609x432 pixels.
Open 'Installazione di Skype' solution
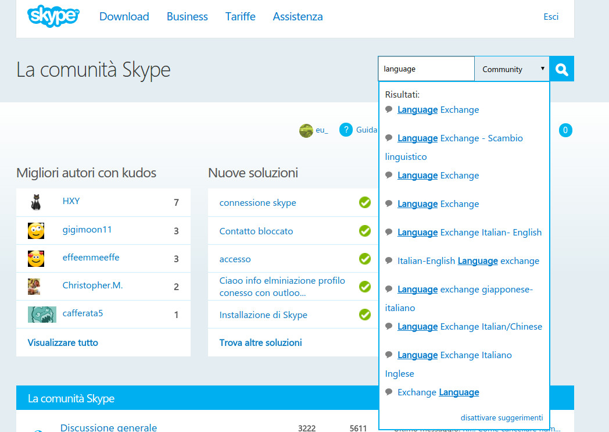point(263,315)
